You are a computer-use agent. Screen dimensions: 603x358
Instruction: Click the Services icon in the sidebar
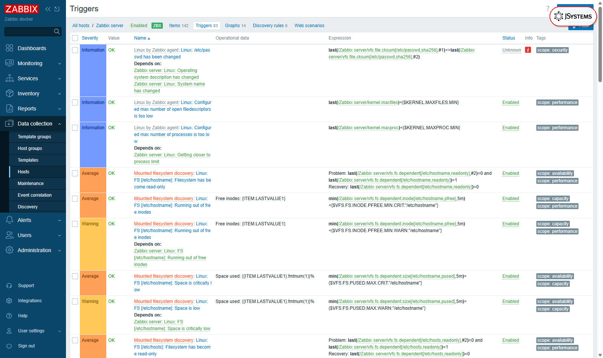pos(9,78)
